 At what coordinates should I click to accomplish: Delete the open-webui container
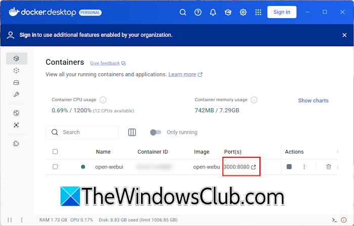329,167
